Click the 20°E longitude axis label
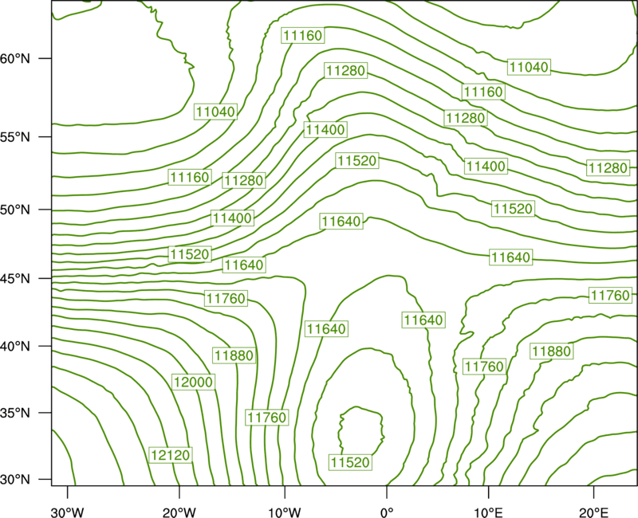 (x=593, y=512)
